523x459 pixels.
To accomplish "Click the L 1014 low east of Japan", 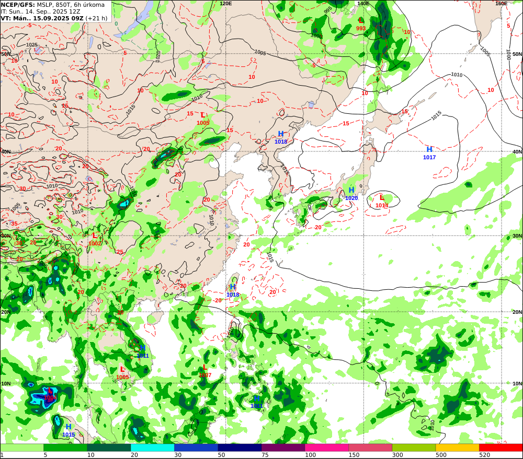I will point(382,202).
